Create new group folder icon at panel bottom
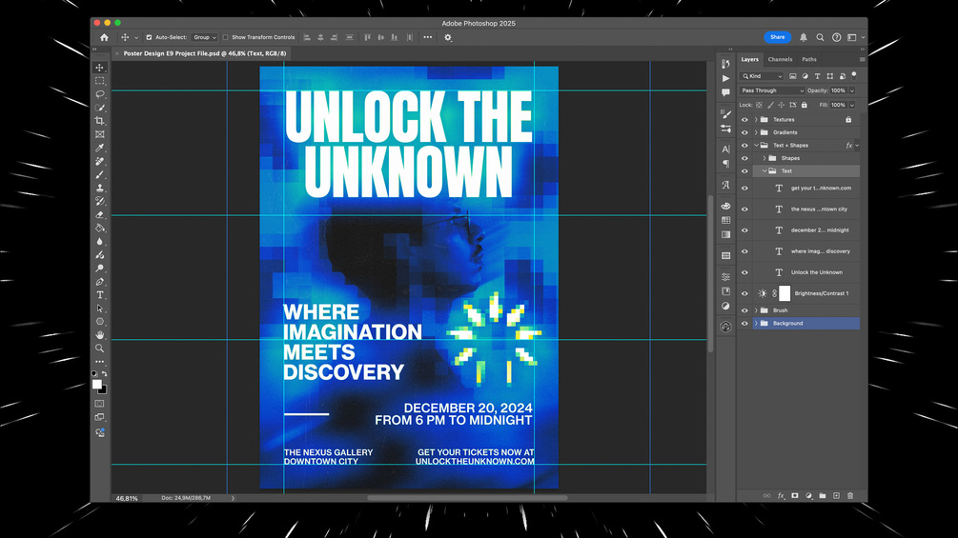This screenshot has height=538, width=958. 823,496
